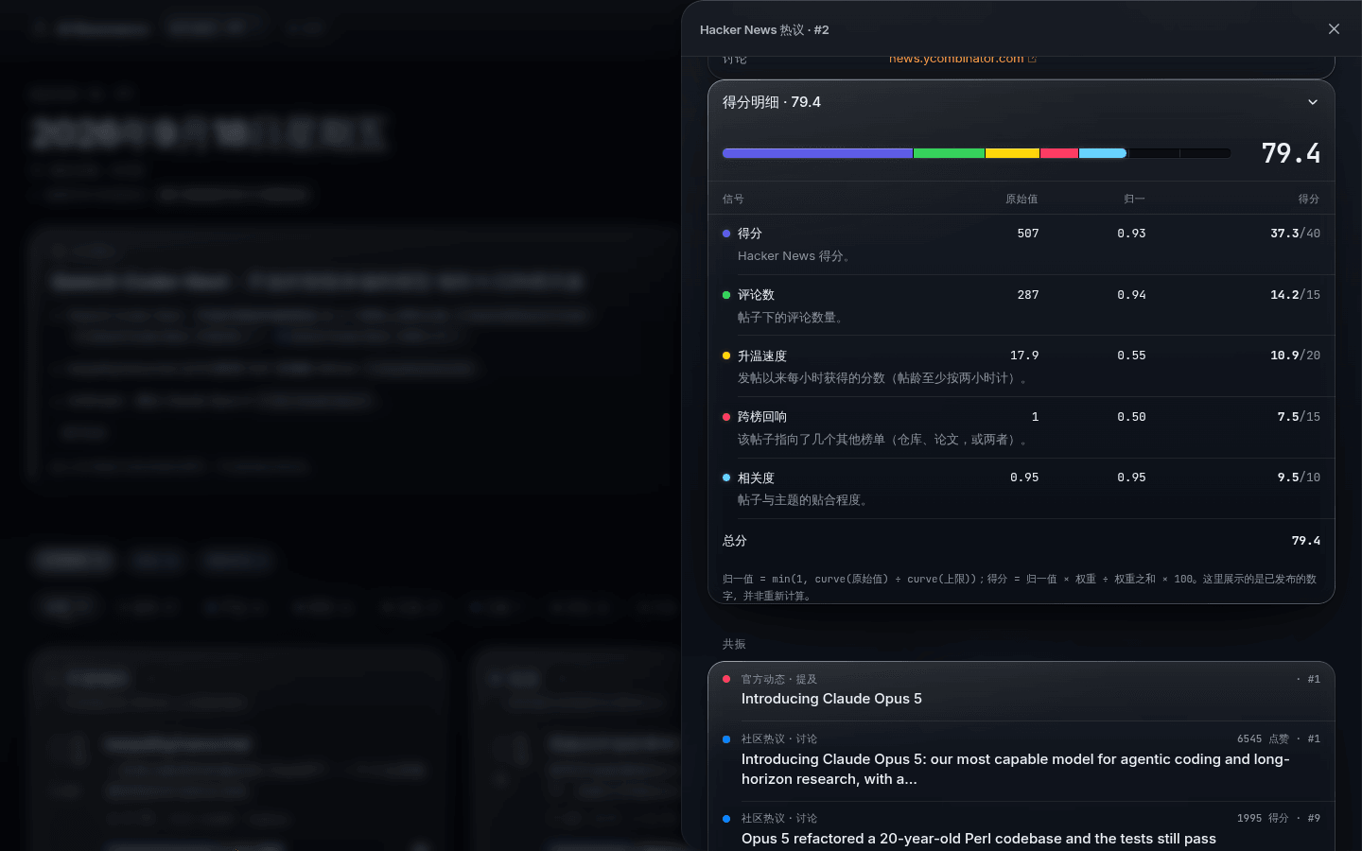Click the normalized value 0.55
Screen dimensions: 1362x851
[1131, 356]
